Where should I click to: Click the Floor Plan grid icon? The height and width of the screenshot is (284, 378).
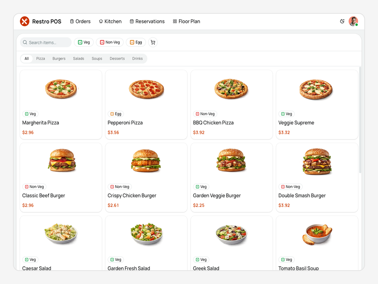coord(175,21)
